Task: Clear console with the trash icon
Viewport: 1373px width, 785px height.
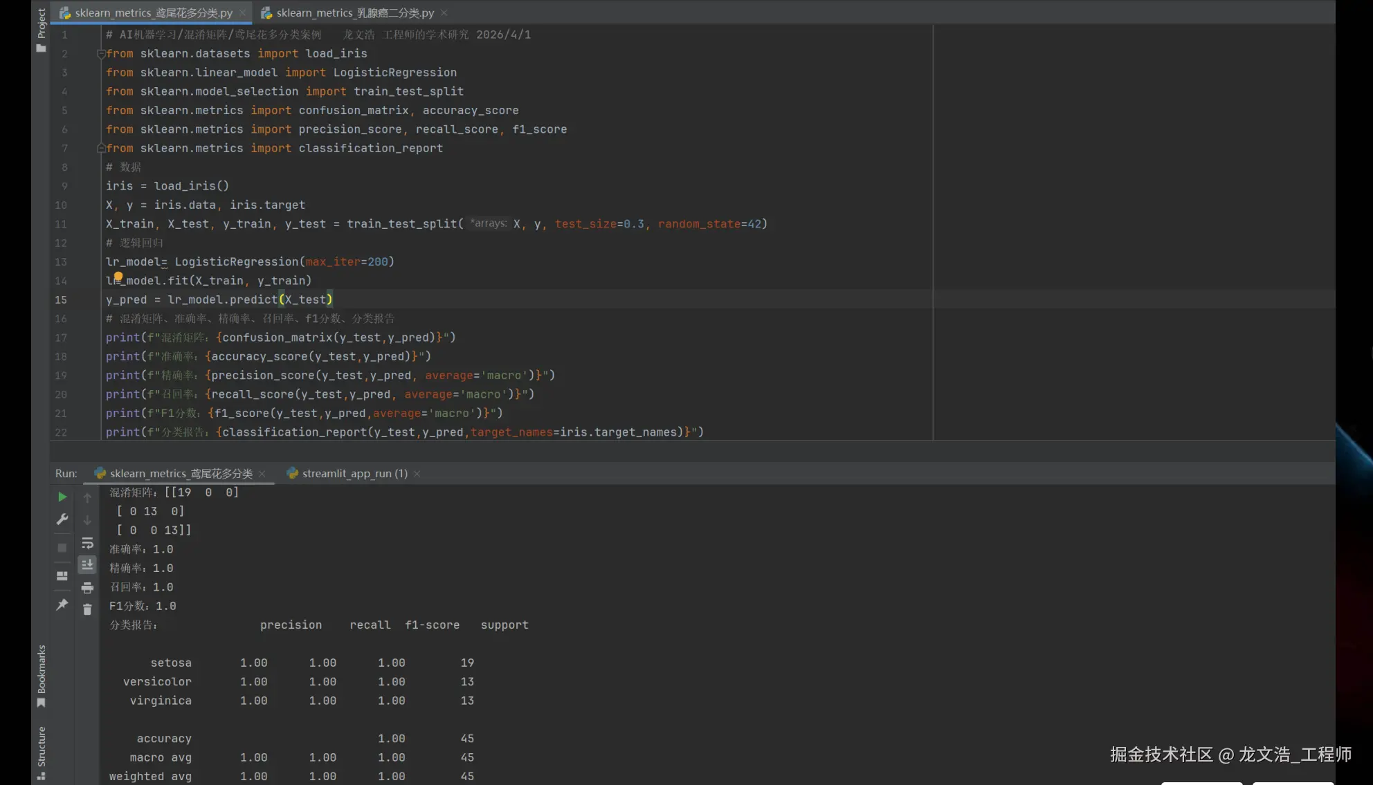Action: 87,609
